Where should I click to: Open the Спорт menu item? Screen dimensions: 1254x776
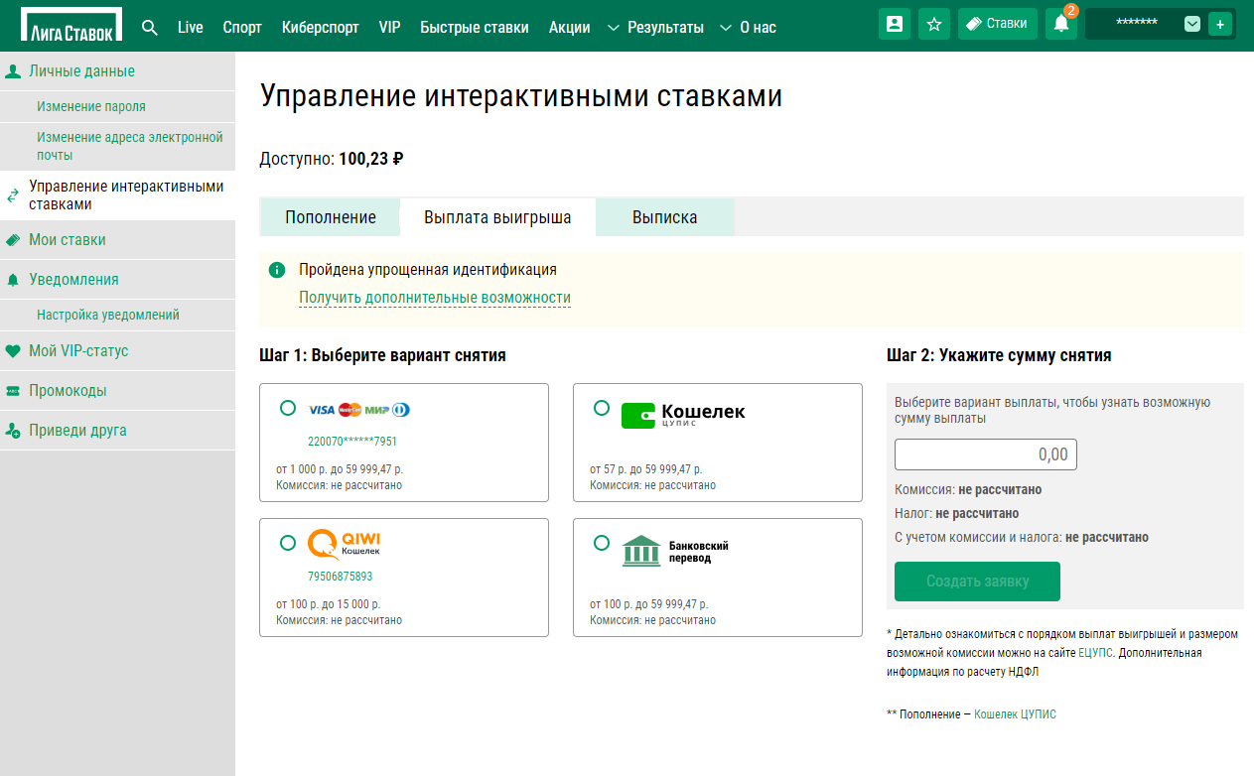coord(242,27)
